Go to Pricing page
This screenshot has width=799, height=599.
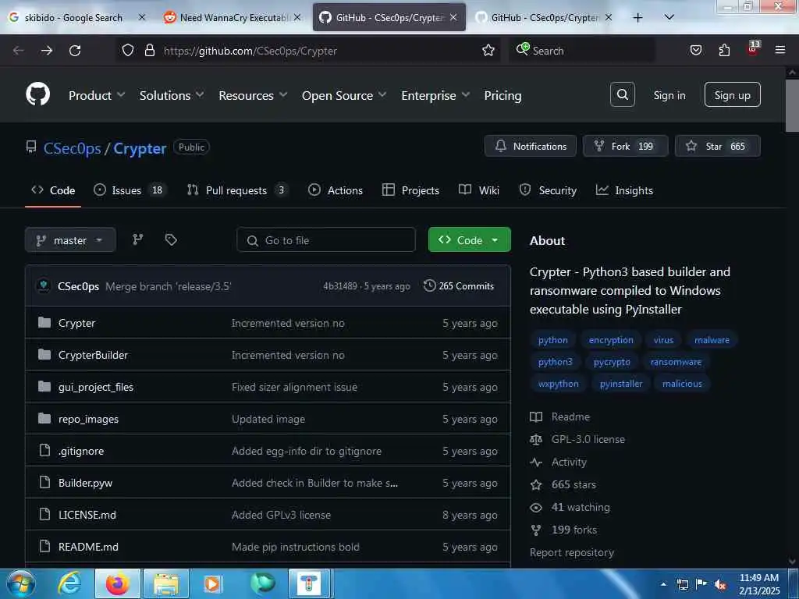502,96
